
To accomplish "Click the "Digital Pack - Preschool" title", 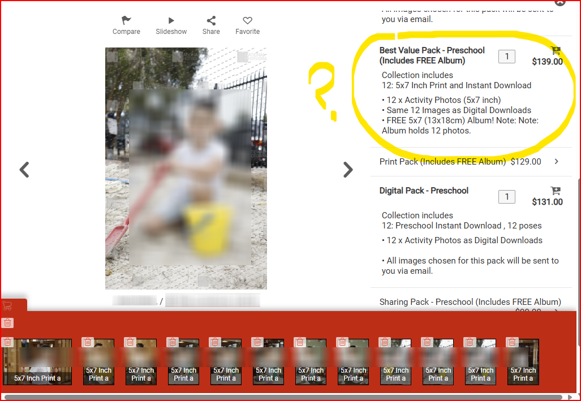I will coord(424,191).
